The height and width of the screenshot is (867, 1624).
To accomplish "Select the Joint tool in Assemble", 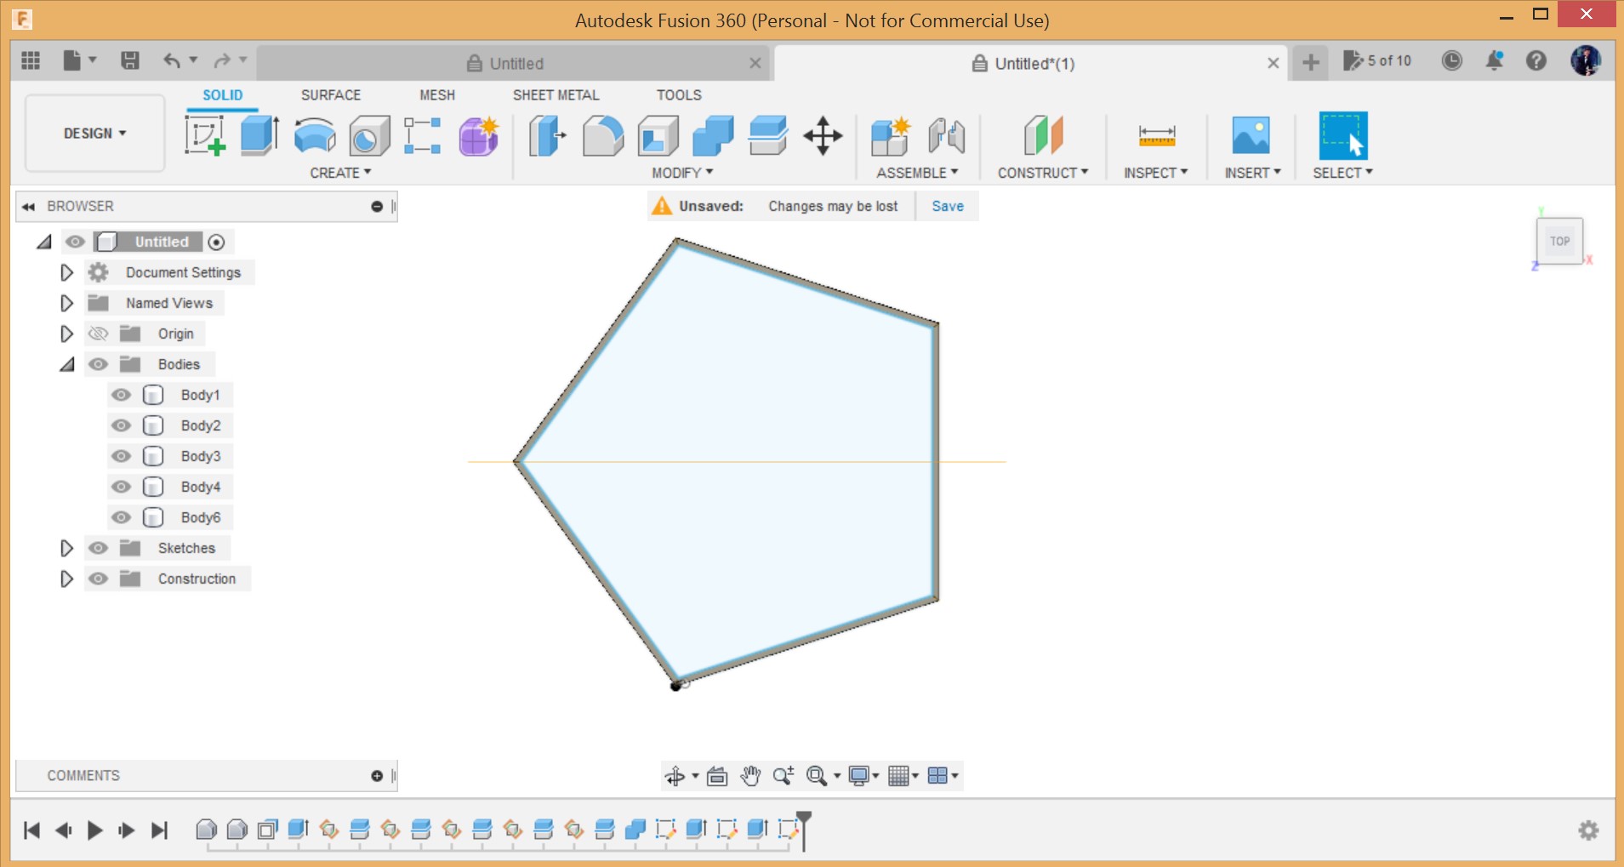I will point(944,136).
